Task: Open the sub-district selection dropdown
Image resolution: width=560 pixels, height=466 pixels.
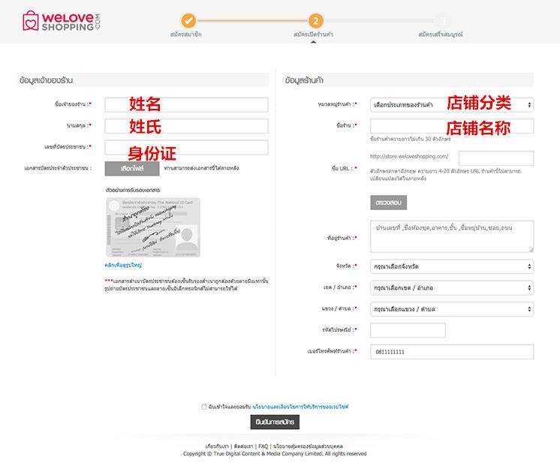Action: [x=452, y=309]
